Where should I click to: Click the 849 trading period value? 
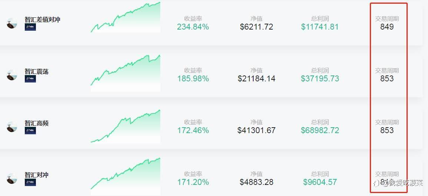387,27
